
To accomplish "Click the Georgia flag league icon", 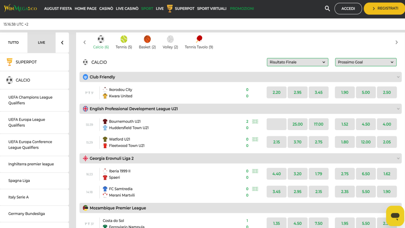I will click(85, 158).
